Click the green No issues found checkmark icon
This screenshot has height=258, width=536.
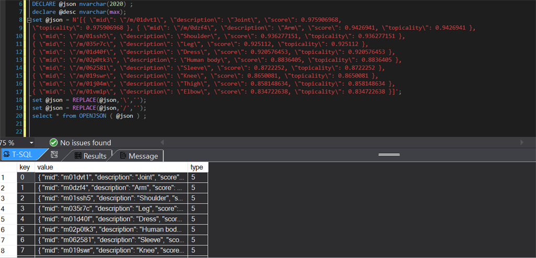pos(53,142)
